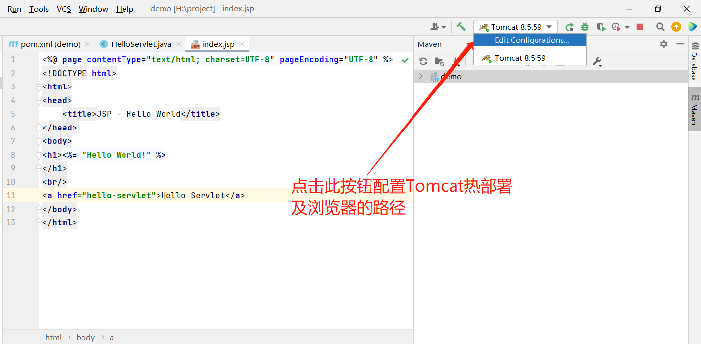Click the contentType attribute on line 1
The image size is (701, 344).
pos(181,60)
